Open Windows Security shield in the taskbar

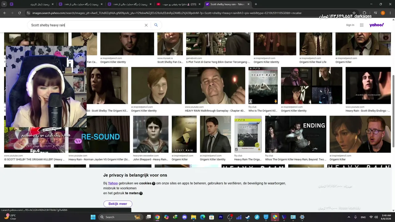pyautogui.click(x=275, y=217)
